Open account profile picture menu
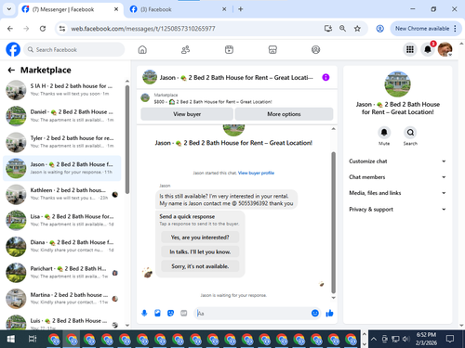The width and height of the screenshot is (465, 348). pos(445,49)
